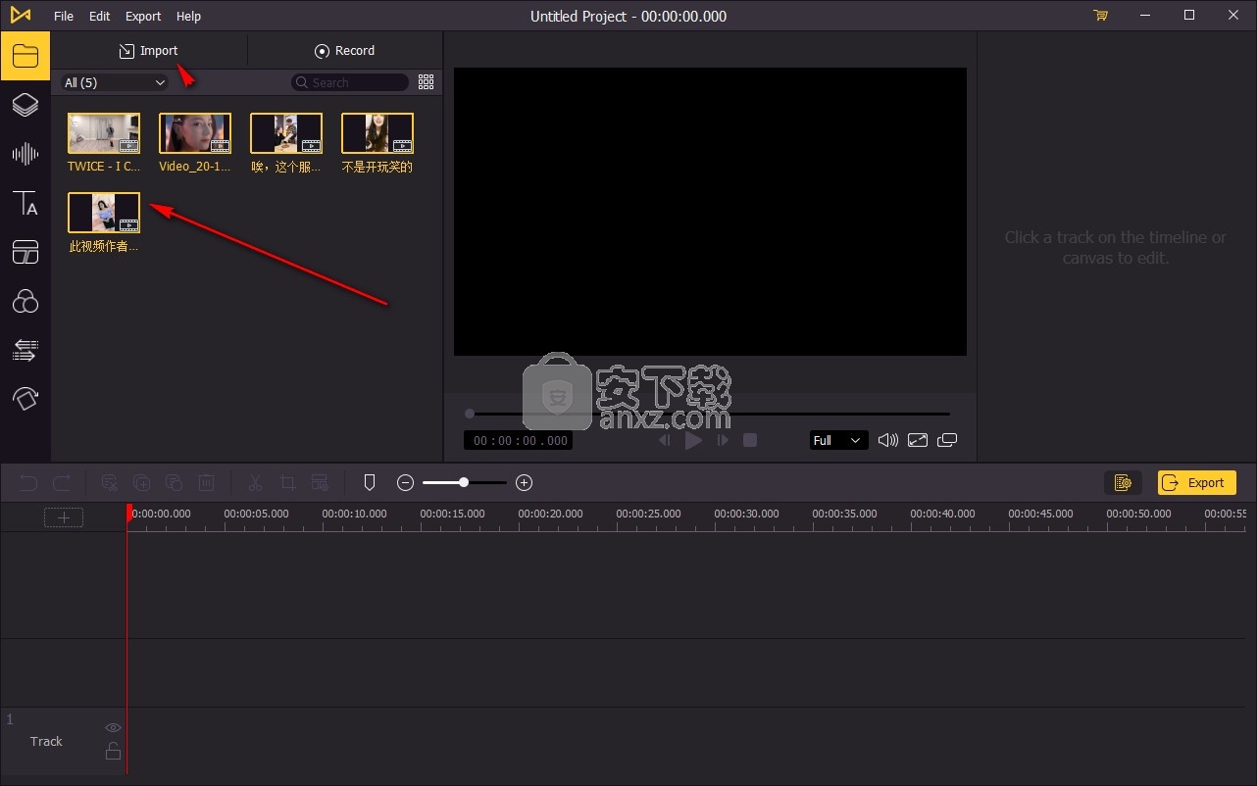Screen dimensions: 1257x786
Task: Open the Overlays layers panel
Action: click(25, 105)
